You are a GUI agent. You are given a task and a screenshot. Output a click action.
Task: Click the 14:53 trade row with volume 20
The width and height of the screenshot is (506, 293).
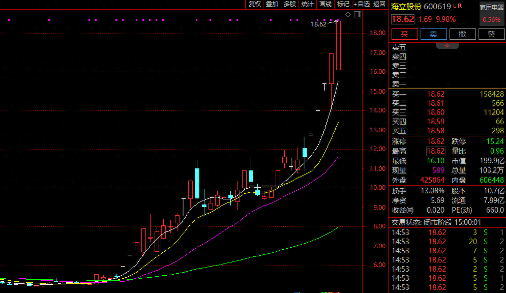[x=448, y=242]
